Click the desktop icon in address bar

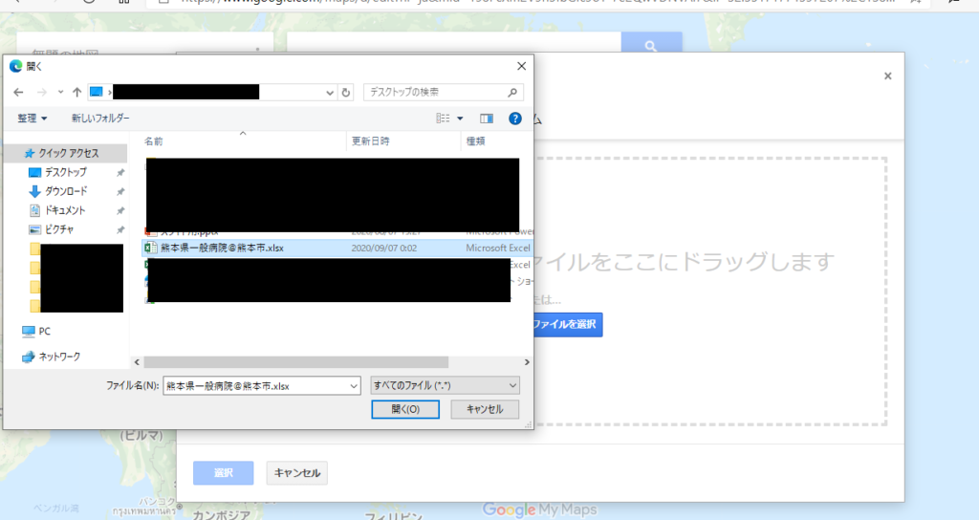97,93
